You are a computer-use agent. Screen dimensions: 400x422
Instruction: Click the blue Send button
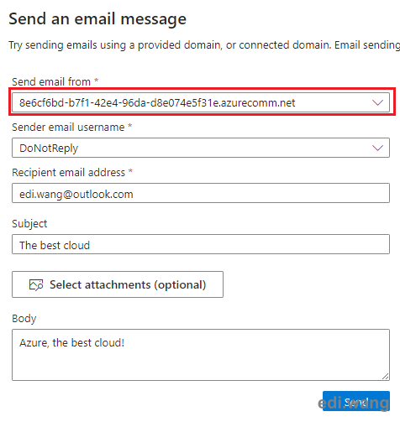tap(356, 401)
